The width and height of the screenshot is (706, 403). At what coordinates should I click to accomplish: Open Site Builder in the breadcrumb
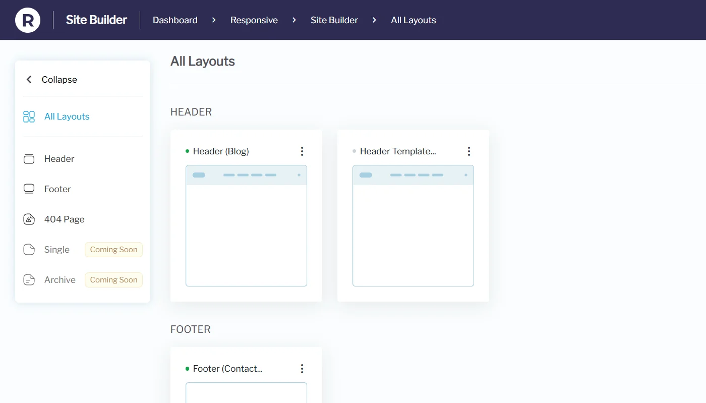pos(334,20)
